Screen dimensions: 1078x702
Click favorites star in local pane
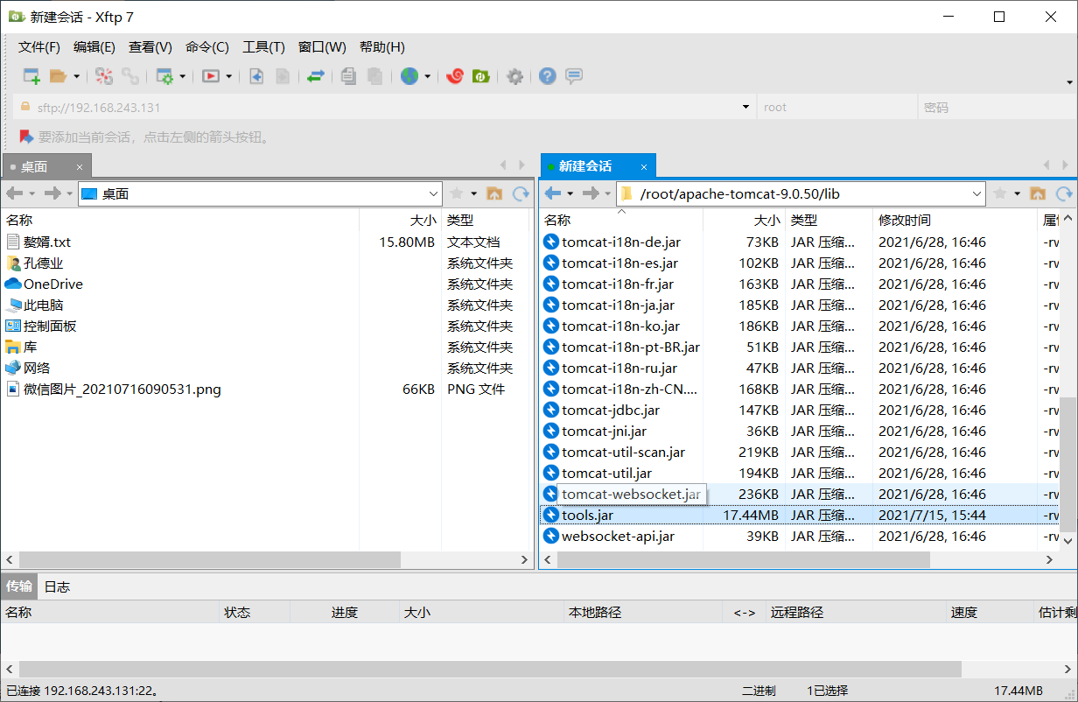point(456,193)
